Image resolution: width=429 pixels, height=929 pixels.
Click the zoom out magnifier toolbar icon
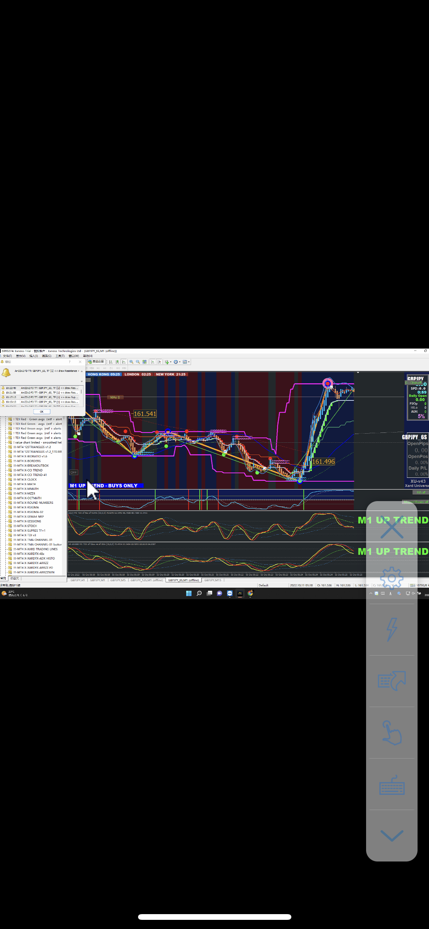coord(138,362)
